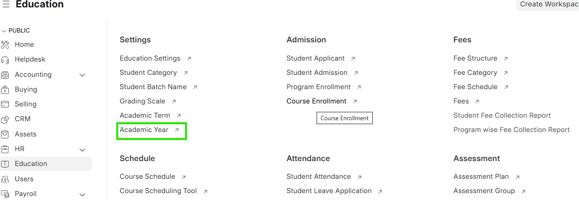The width and height of the screenshot is (579, 200).
Task: Expand the Accounting sidebar section
Action: click(x=82, y=75)
